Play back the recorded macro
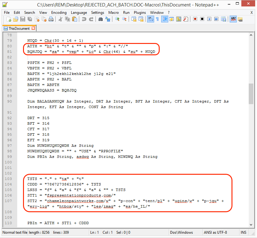The height and width of the screenshot is (238, 257). (209, 19)
